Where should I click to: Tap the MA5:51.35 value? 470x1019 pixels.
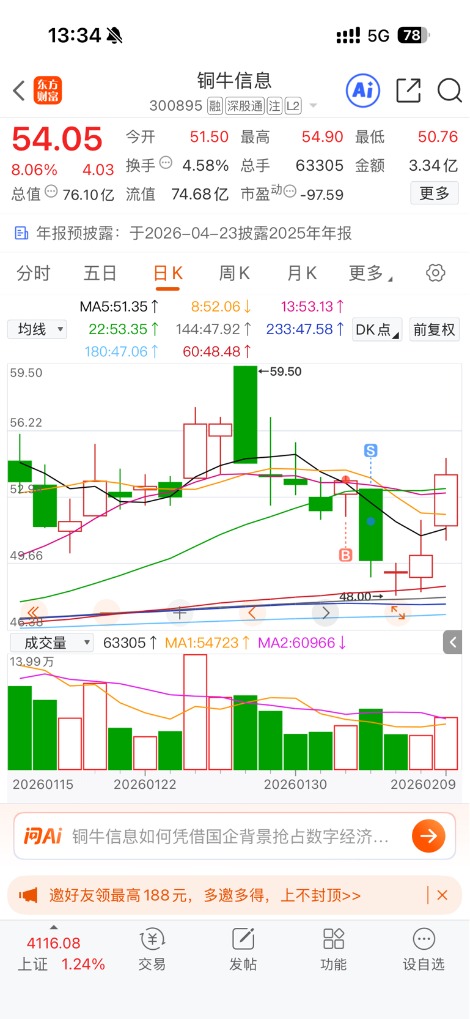(x=120, y=307)
